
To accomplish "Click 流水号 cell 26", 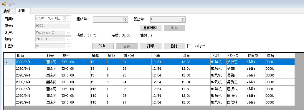I will pos(137,96).
